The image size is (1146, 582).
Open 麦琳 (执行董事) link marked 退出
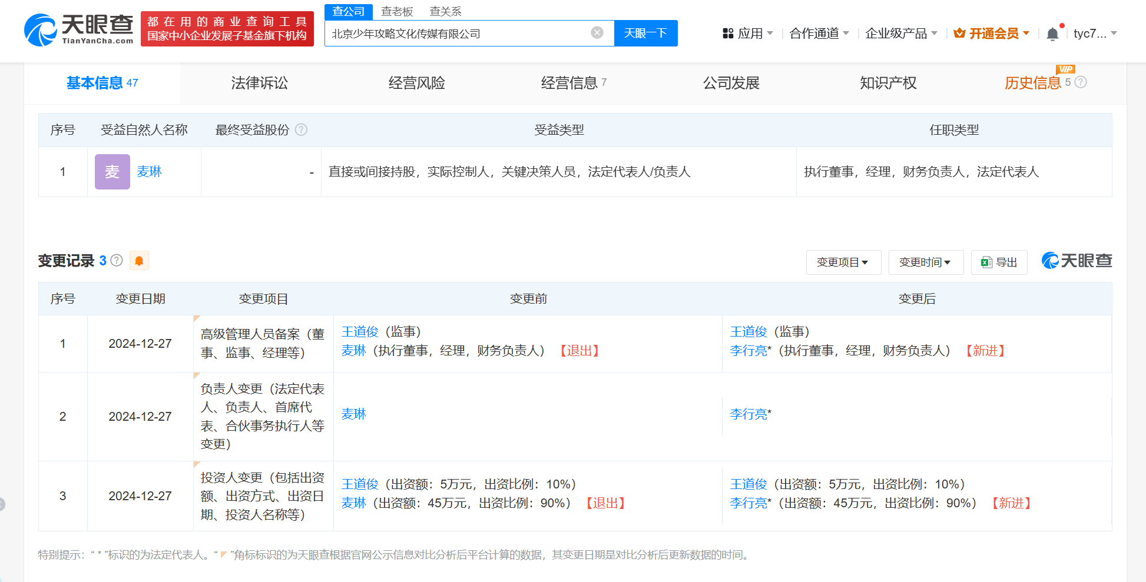(354, 351)
